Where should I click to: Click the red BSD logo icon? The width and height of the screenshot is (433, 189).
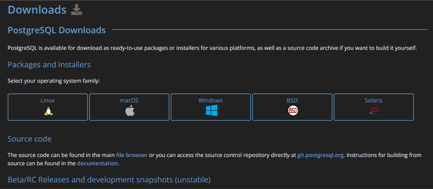coord(293,111)
